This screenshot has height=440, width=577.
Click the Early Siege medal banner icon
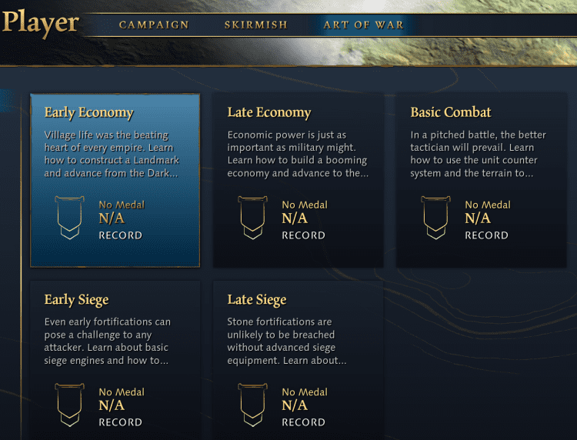69,405
